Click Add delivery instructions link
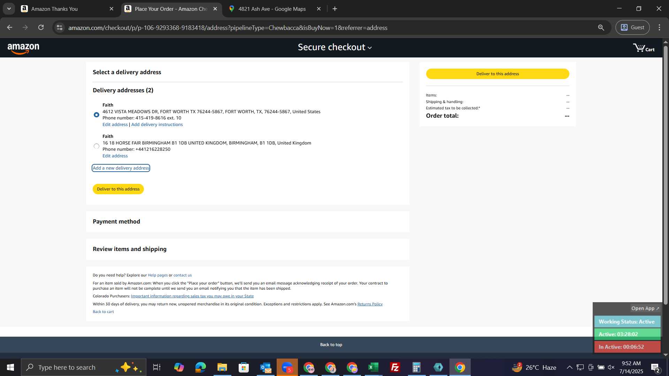Screen dimensions: 669x376 (x=157, y=124)
